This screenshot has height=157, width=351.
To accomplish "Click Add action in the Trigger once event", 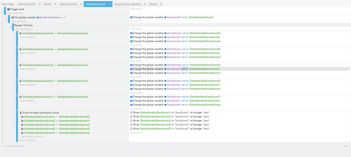I will click(x=136, y=9).
